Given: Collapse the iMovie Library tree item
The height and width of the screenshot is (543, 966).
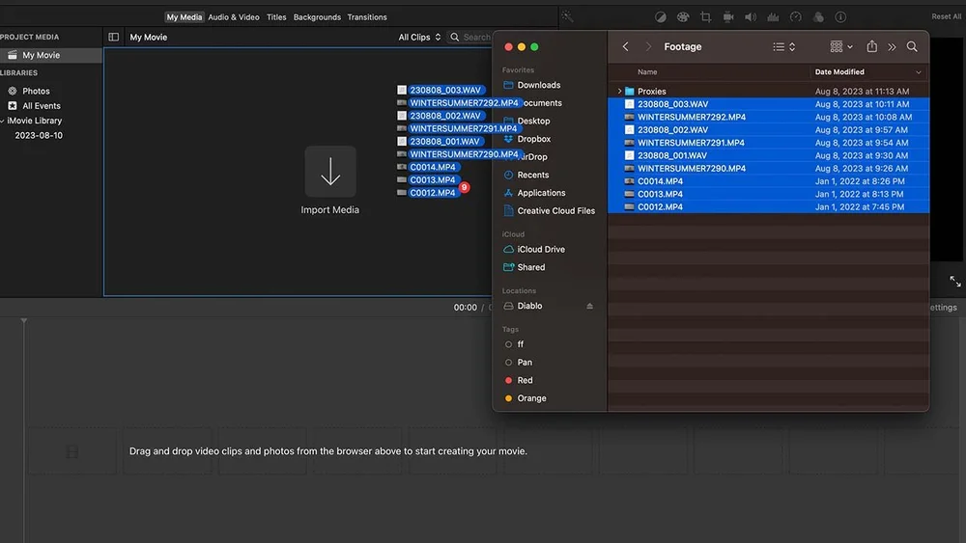Looking at the screenshot, I should tap(3, 121).
